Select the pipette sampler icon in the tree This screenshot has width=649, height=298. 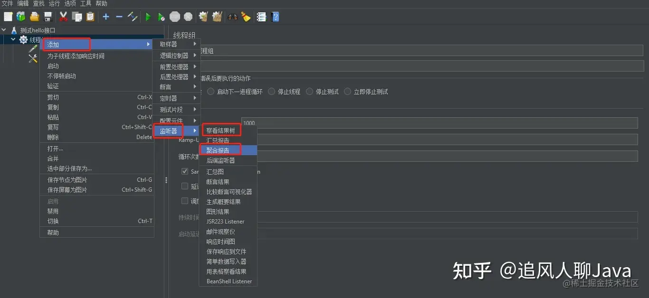33,49
